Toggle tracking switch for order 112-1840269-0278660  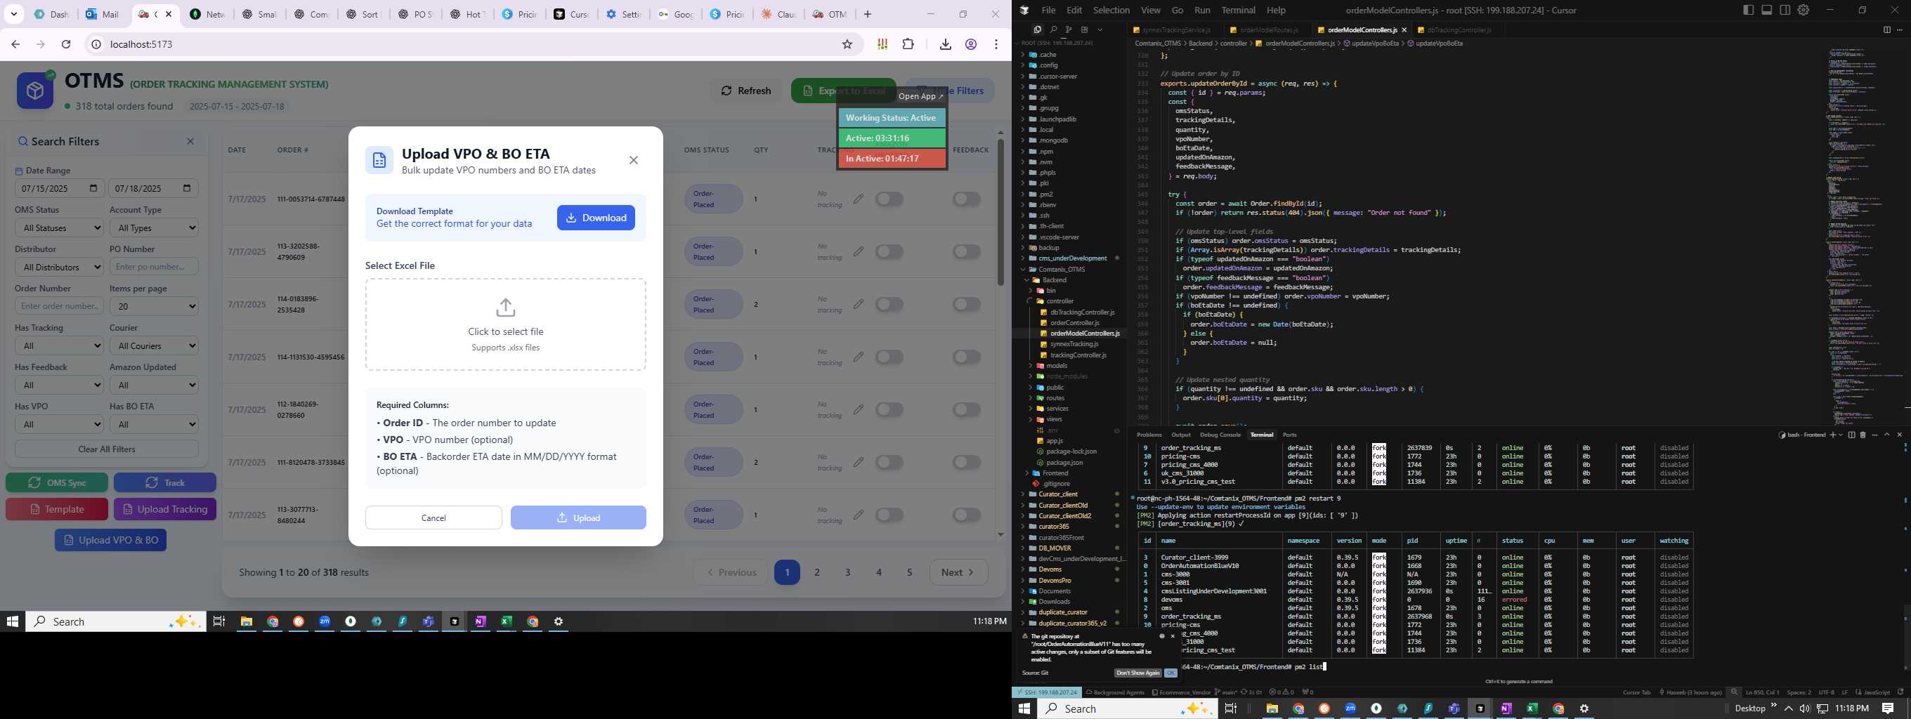(x=889, y=409)
